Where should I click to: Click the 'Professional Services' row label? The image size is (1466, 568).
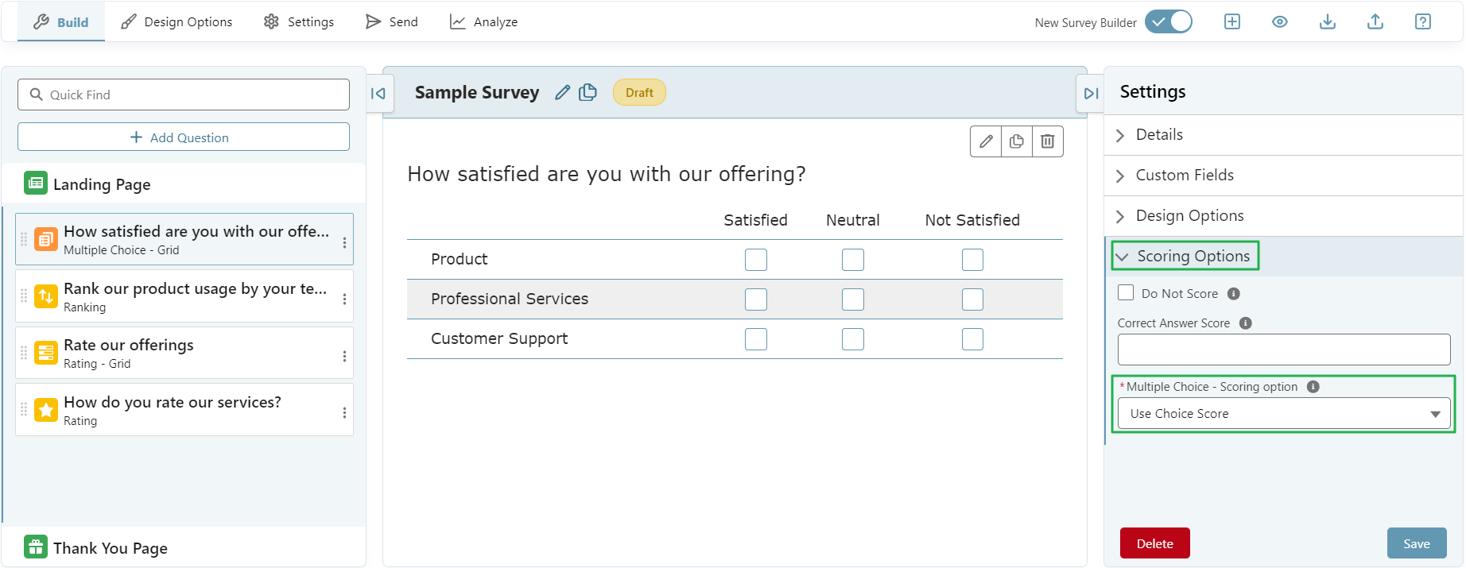tap(510, 299)
